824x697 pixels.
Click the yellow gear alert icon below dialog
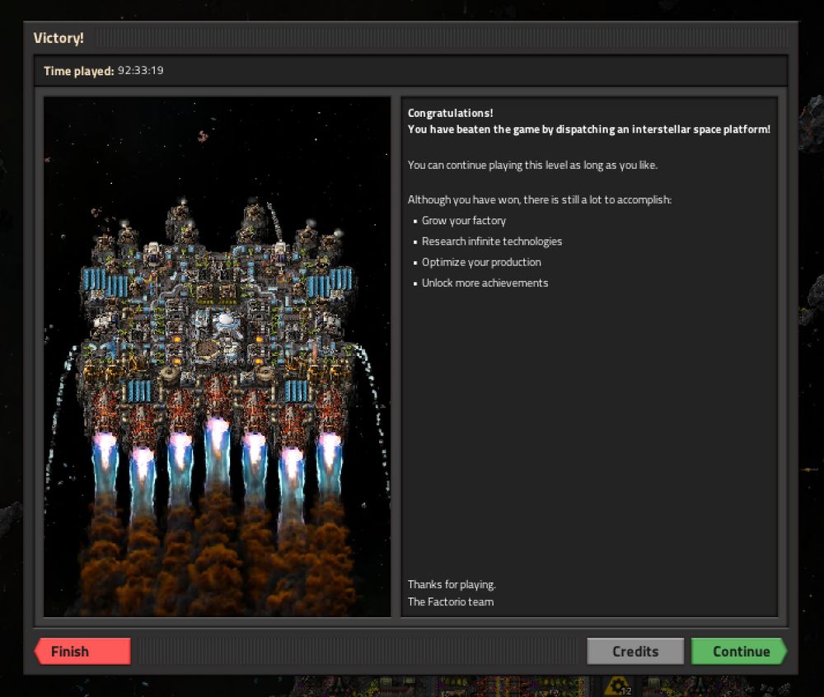[617, 686]
